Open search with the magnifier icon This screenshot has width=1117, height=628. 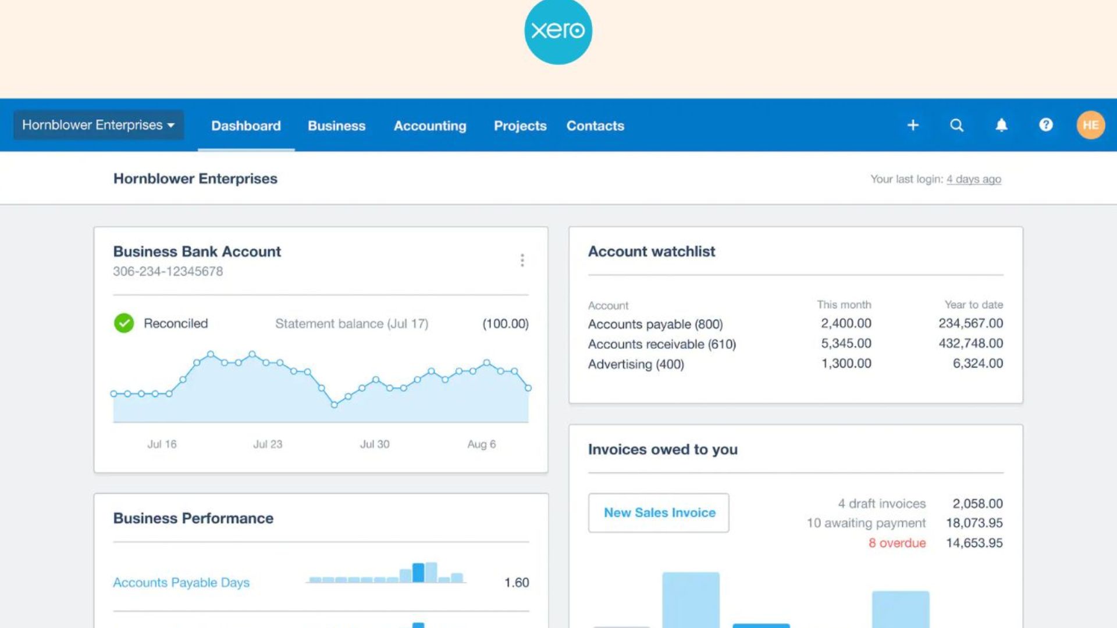pos(956,125)
